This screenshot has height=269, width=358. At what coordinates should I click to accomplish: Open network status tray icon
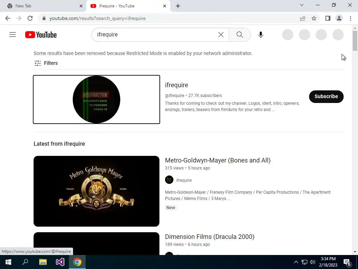(305, 262)
